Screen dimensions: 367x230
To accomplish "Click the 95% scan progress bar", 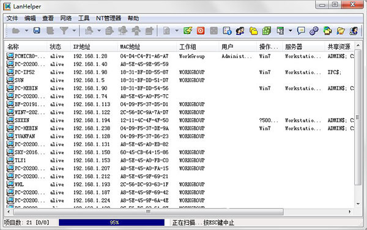I will tap(112, 222).
